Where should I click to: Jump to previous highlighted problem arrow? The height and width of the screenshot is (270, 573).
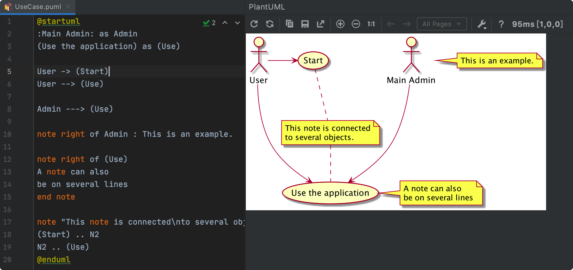(225, 23)
